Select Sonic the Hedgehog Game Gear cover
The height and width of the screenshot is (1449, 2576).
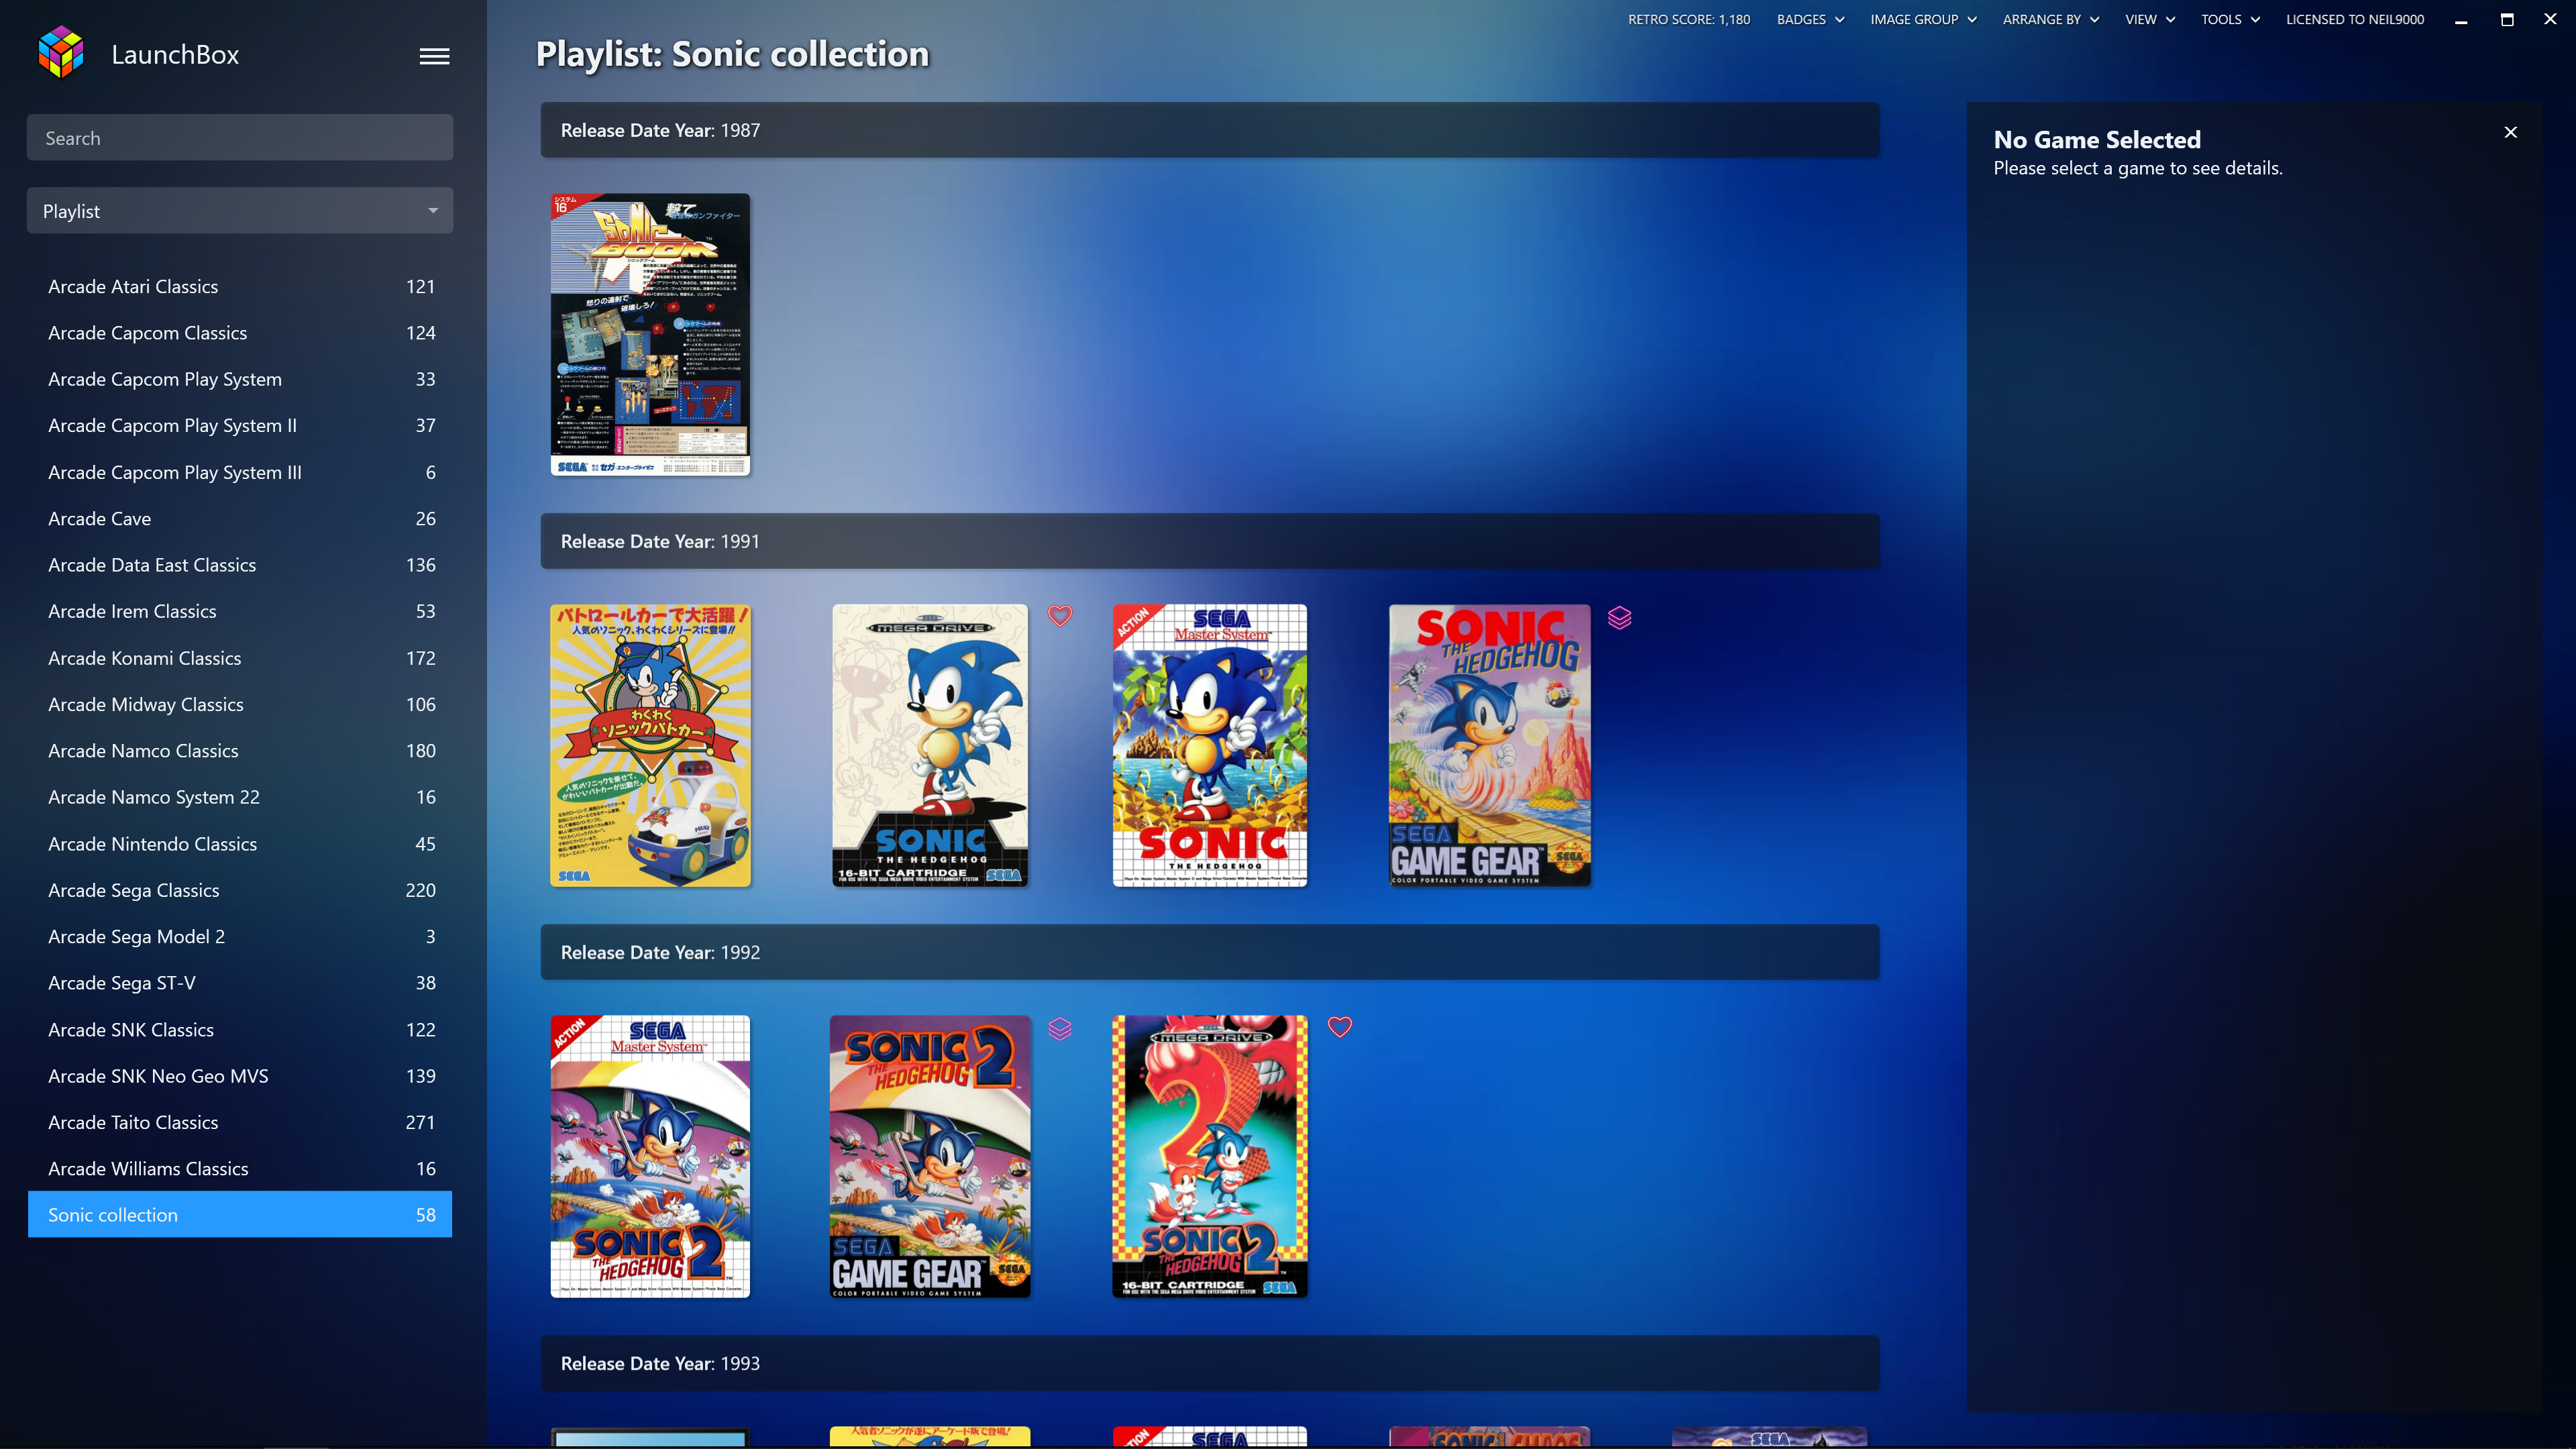click(x=1490, y=745)
